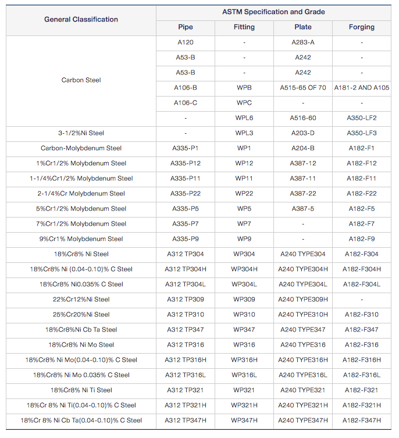The height and width of the screenshot is (438, 399).
Task: Click the Carbon-Molybdenum Steel row label
Action: (81, 148)
